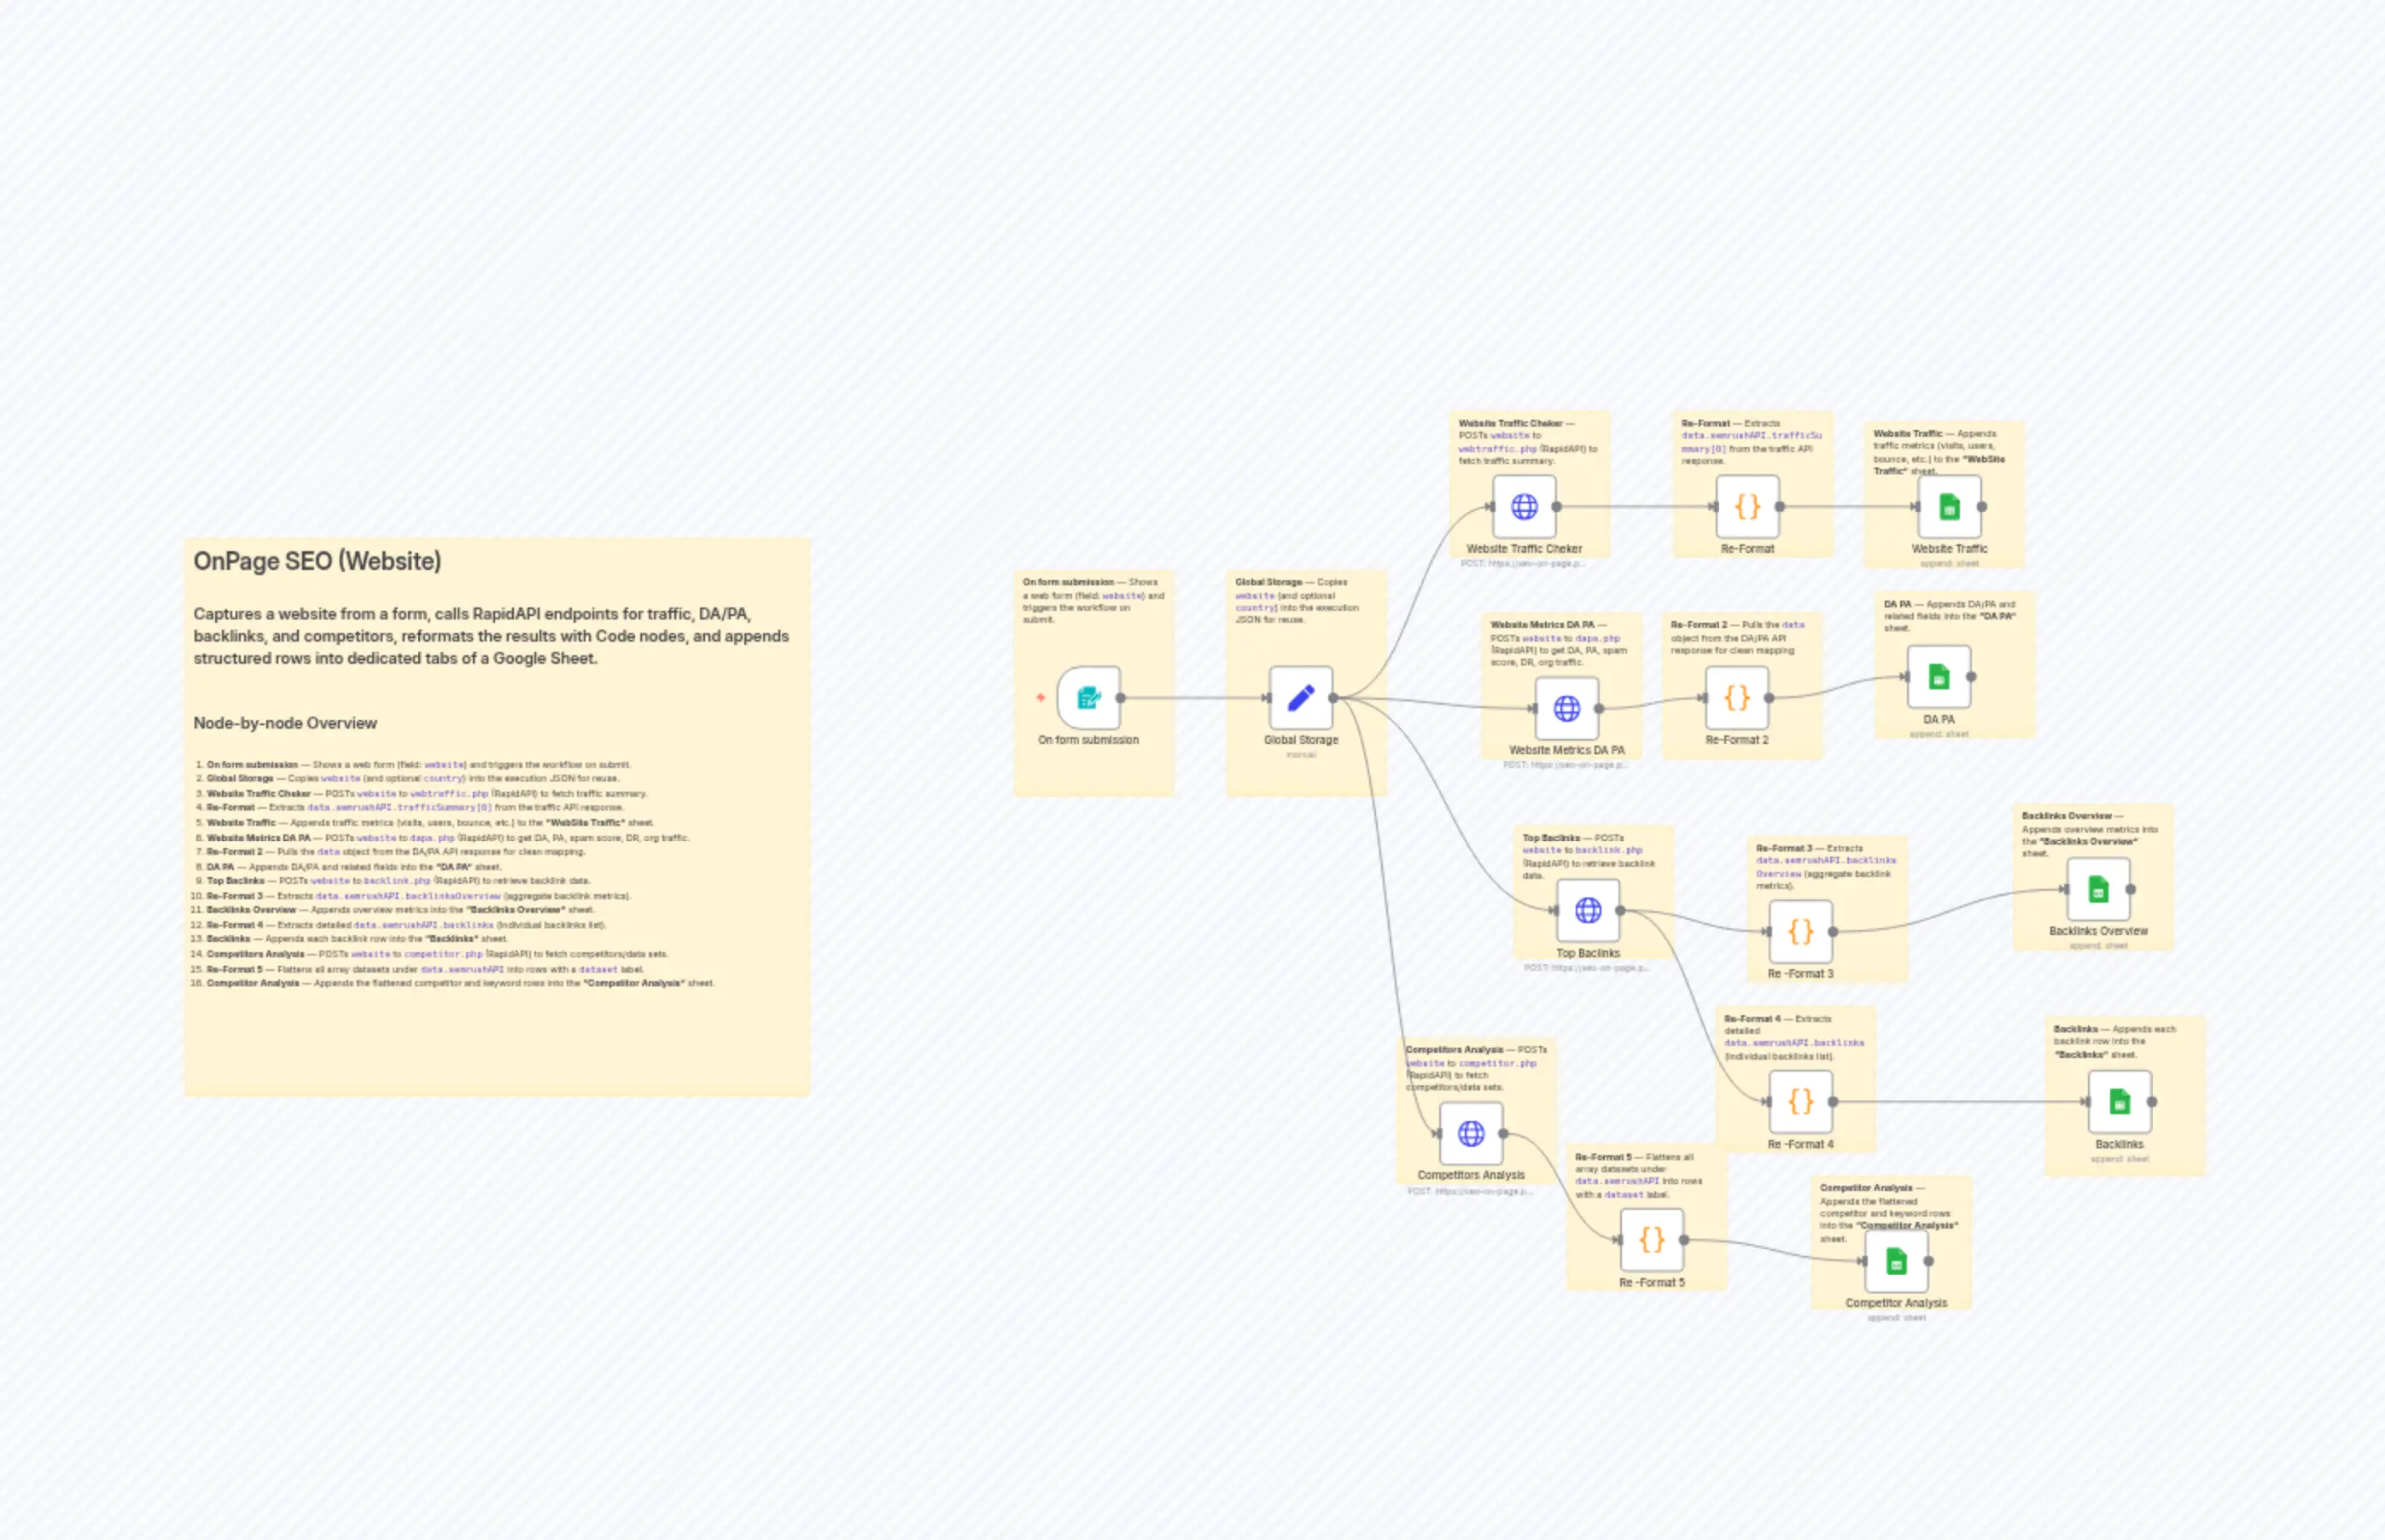2385x1540 pixels.
Task: Click the Website Traffic Cheker globe icon
Action: pyautogui.click(x=1525, y=508)
